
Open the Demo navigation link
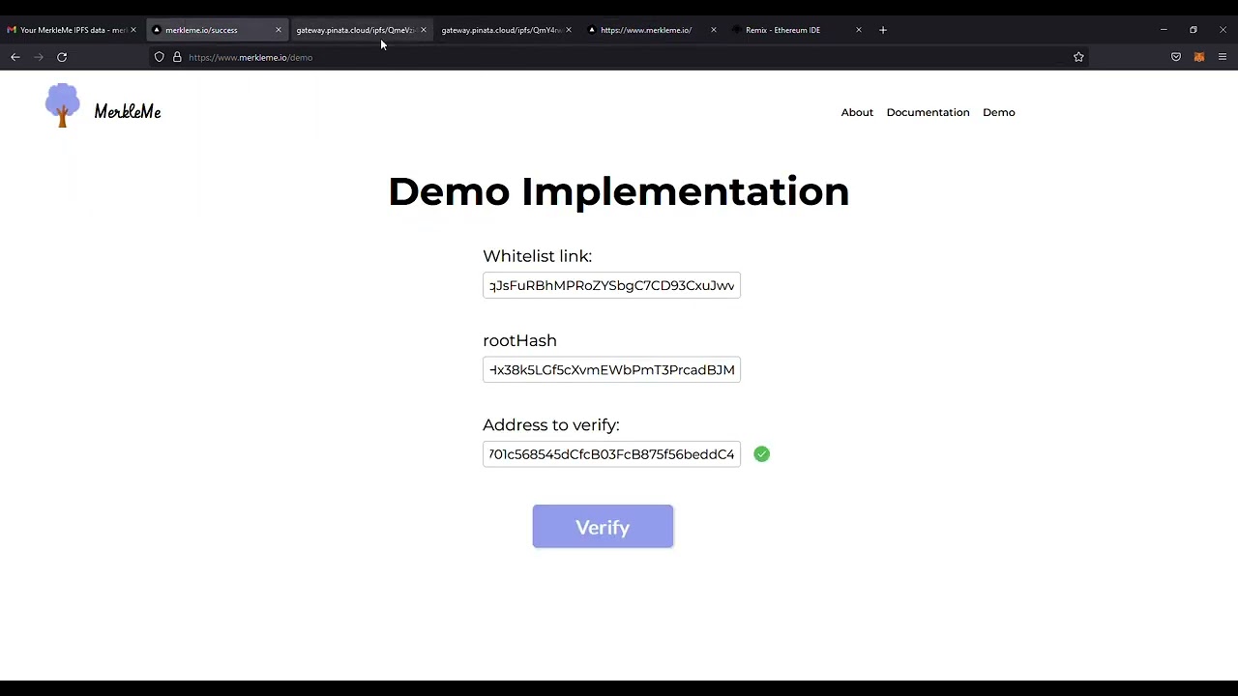point(999,112)
